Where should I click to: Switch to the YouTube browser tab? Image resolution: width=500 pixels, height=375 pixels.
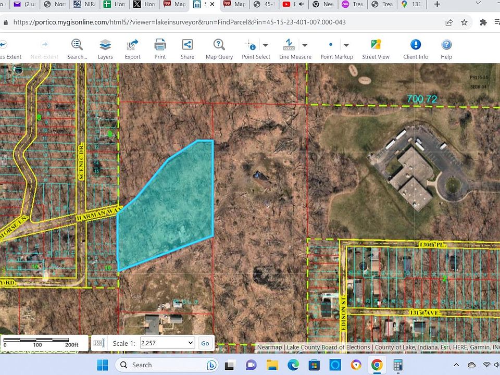(x=286, y=5)
